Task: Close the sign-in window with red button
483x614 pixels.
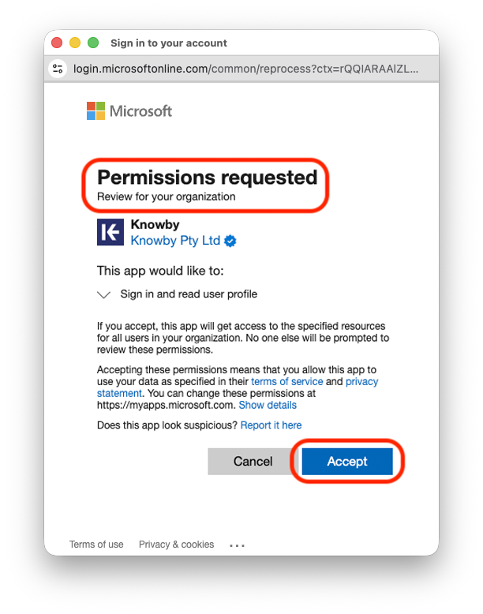Action: tap(57, 43)
